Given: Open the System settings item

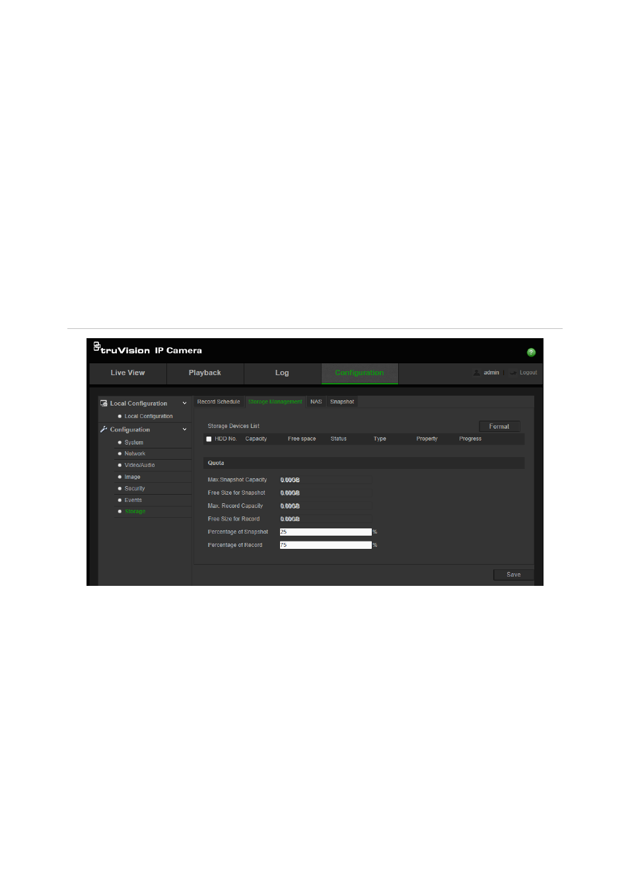Looking at the screenshot, I should (x=134, y=443).
